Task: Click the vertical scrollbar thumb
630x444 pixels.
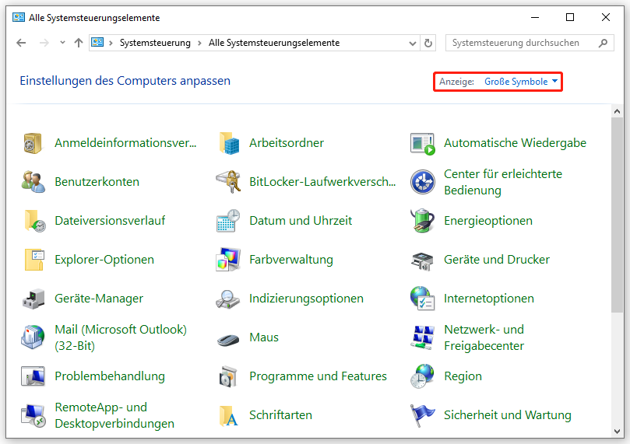Action: pos(617,215)
